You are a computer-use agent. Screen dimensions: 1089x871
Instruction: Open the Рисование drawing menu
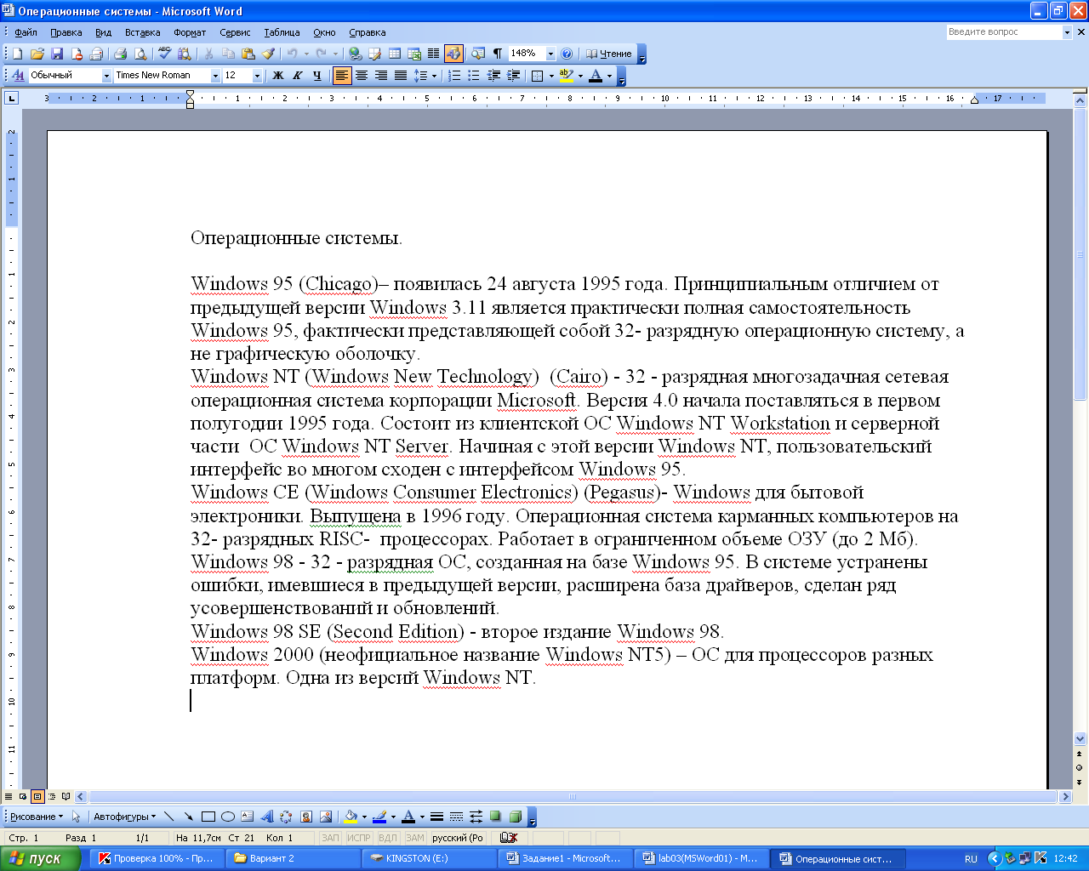[36, 817]
